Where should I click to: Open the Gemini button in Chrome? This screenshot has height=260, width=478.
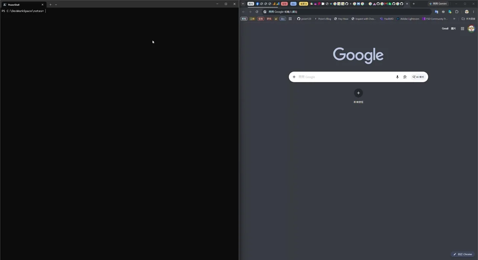(438, 4)
